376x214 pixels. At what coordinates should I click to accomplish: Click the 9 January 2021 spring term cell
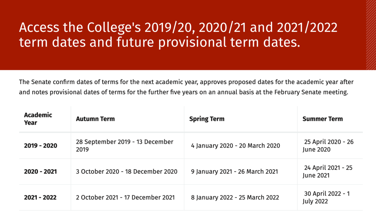point(235,171)
